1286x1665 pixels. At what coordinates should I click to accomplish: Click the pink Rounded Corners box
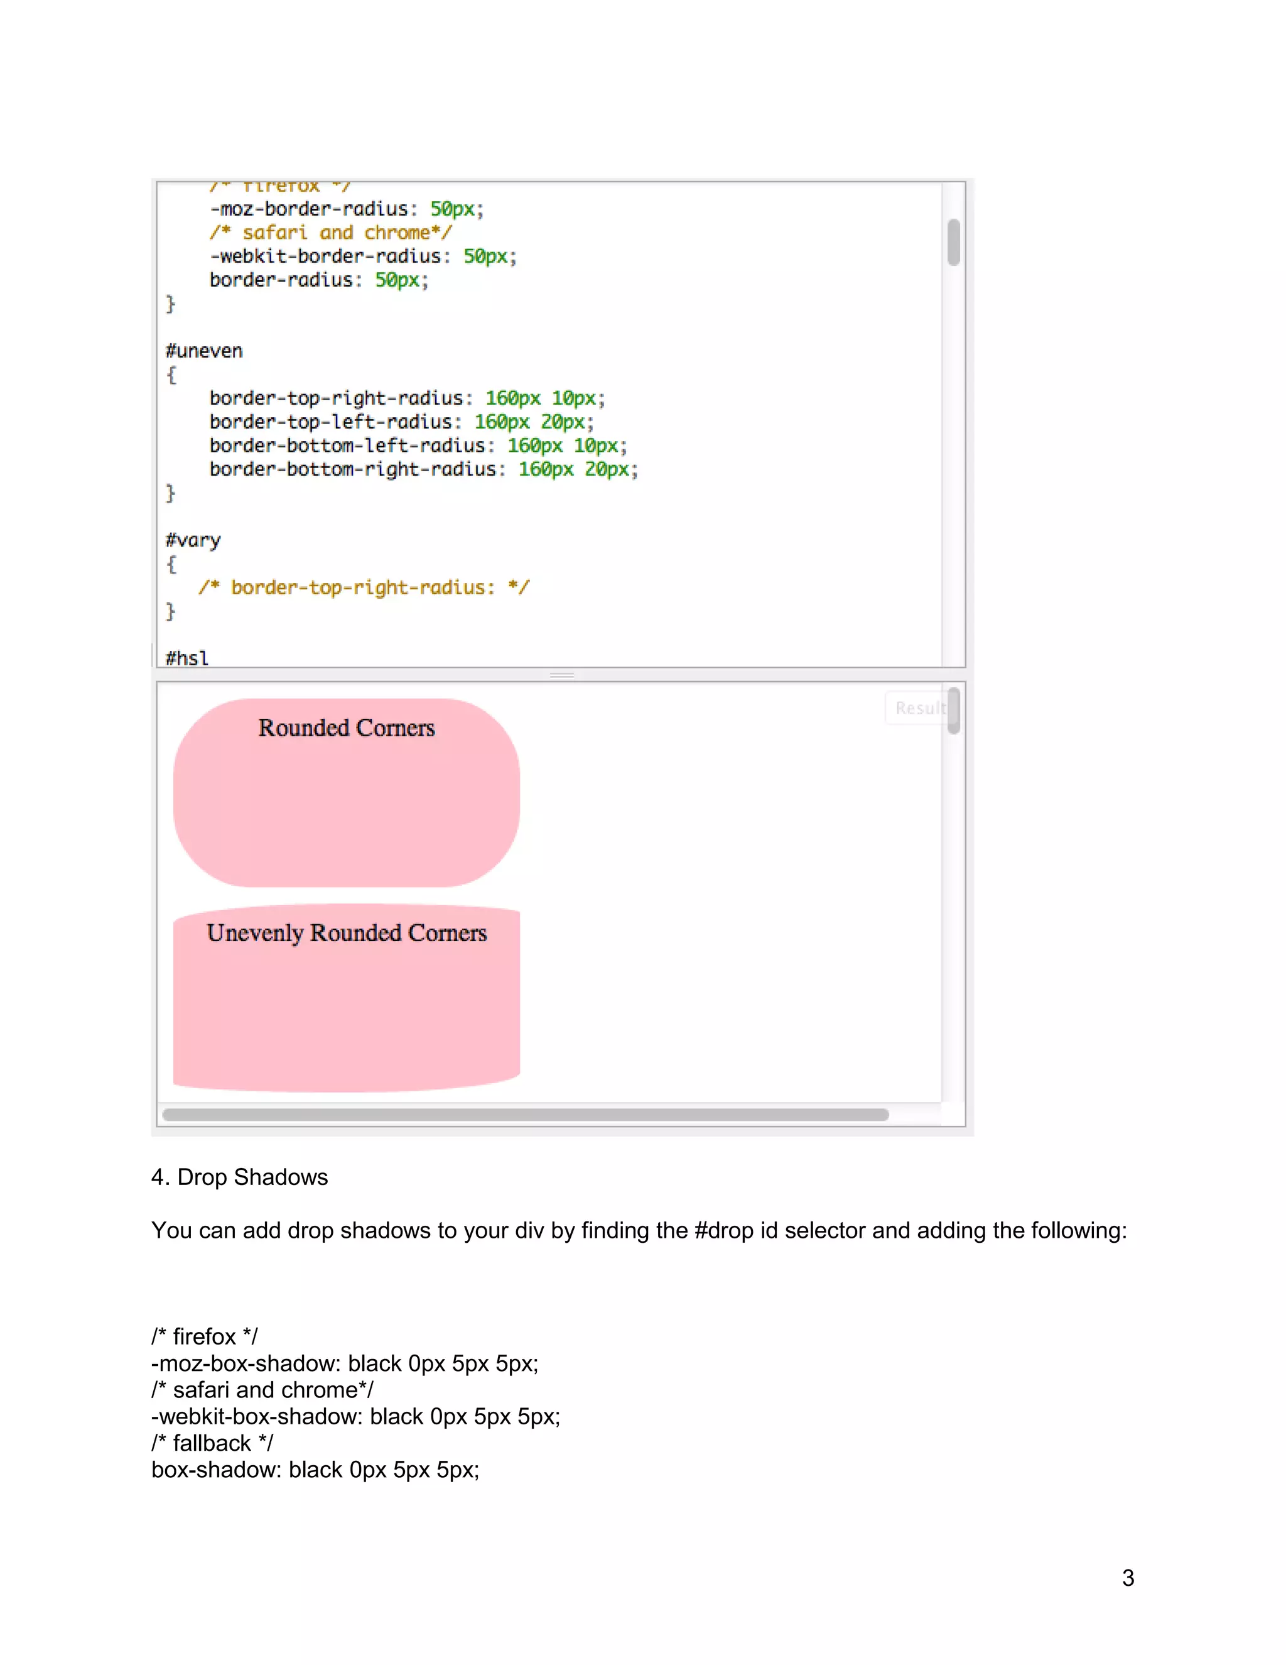[347, 793]
